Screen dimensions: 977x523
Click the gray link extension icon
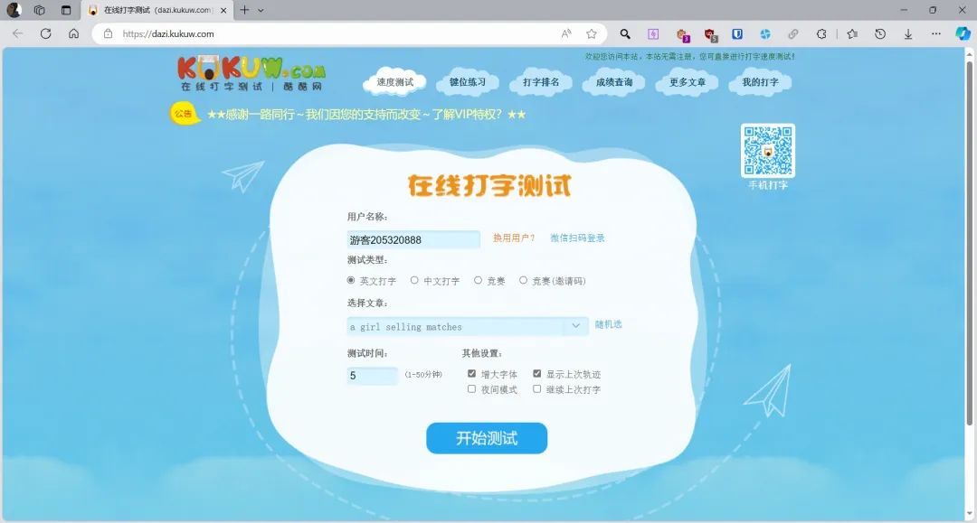792,33
